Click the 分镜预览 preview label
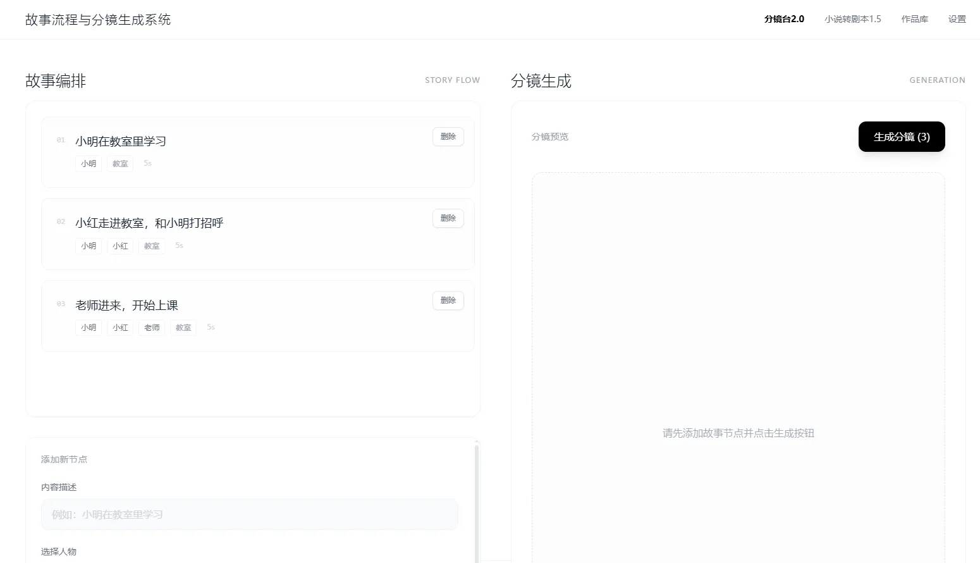This screenshot has width=980, height=563. coord(549,136)
